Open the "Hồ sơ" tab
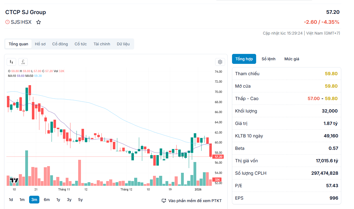This screenshot has height=209, width=354. 40,44
